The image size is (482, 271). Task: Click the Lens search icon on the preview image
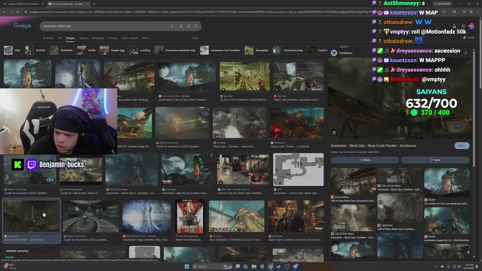(334, 133)
